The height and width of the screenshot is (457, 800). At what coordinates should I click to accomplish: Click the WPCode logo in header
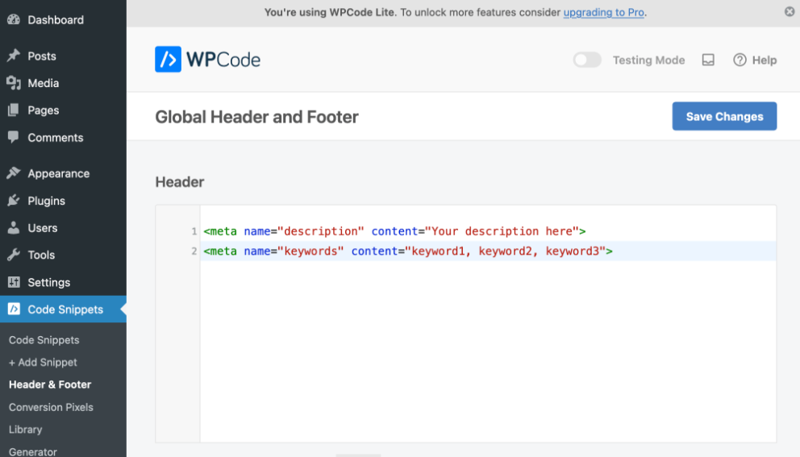207,59
